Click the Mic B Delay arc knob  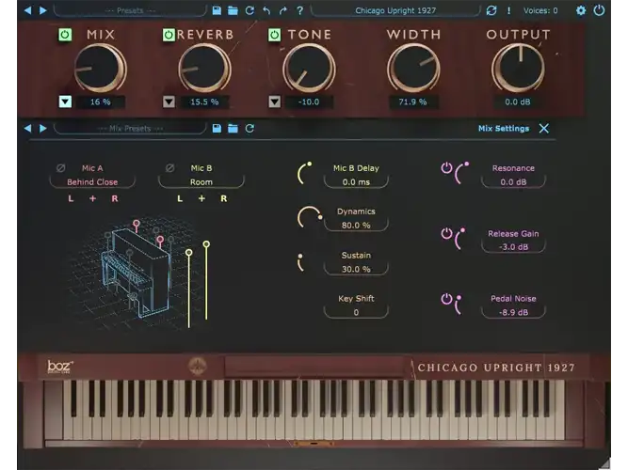305,173
